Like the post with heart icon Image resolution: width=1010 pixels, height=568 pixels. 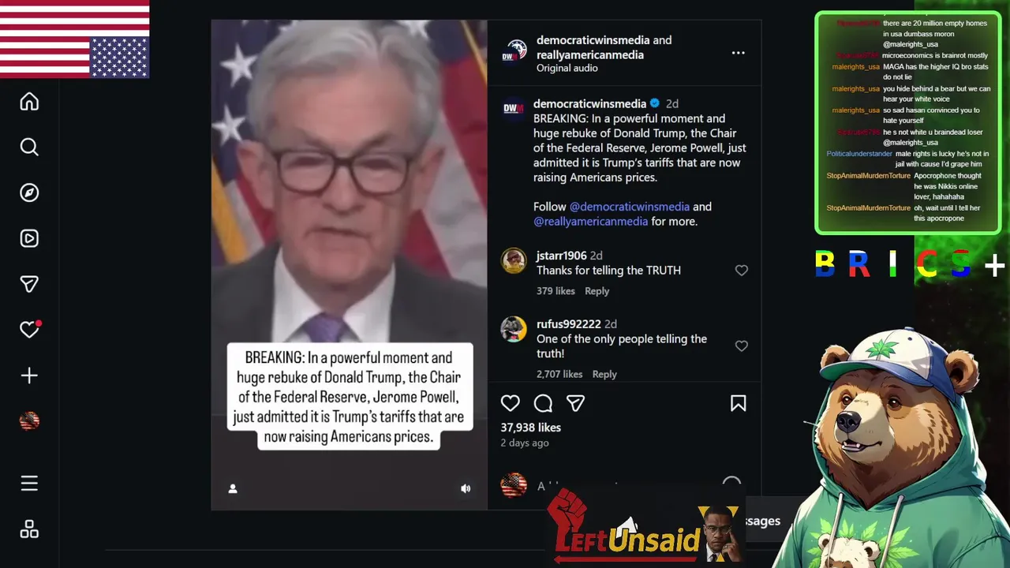click(511, 403)
